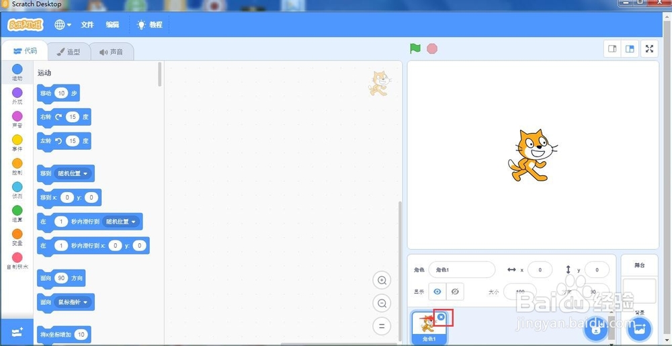Switch to the 代码 tab
Viewport: 672px width, 346px height.
(25, 51)
